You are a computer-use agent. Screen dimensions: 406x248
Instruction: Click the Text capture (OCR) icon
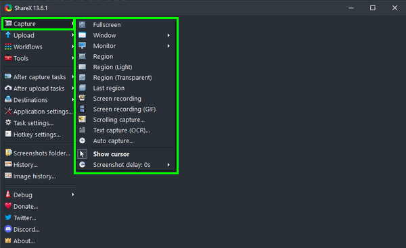pos(83,130)
